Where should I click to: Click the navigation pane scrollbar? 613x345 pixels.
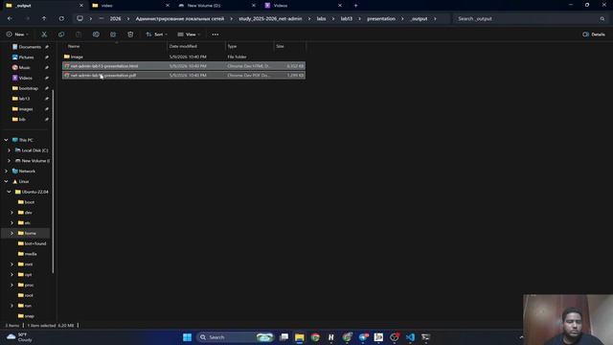(54, 181)
